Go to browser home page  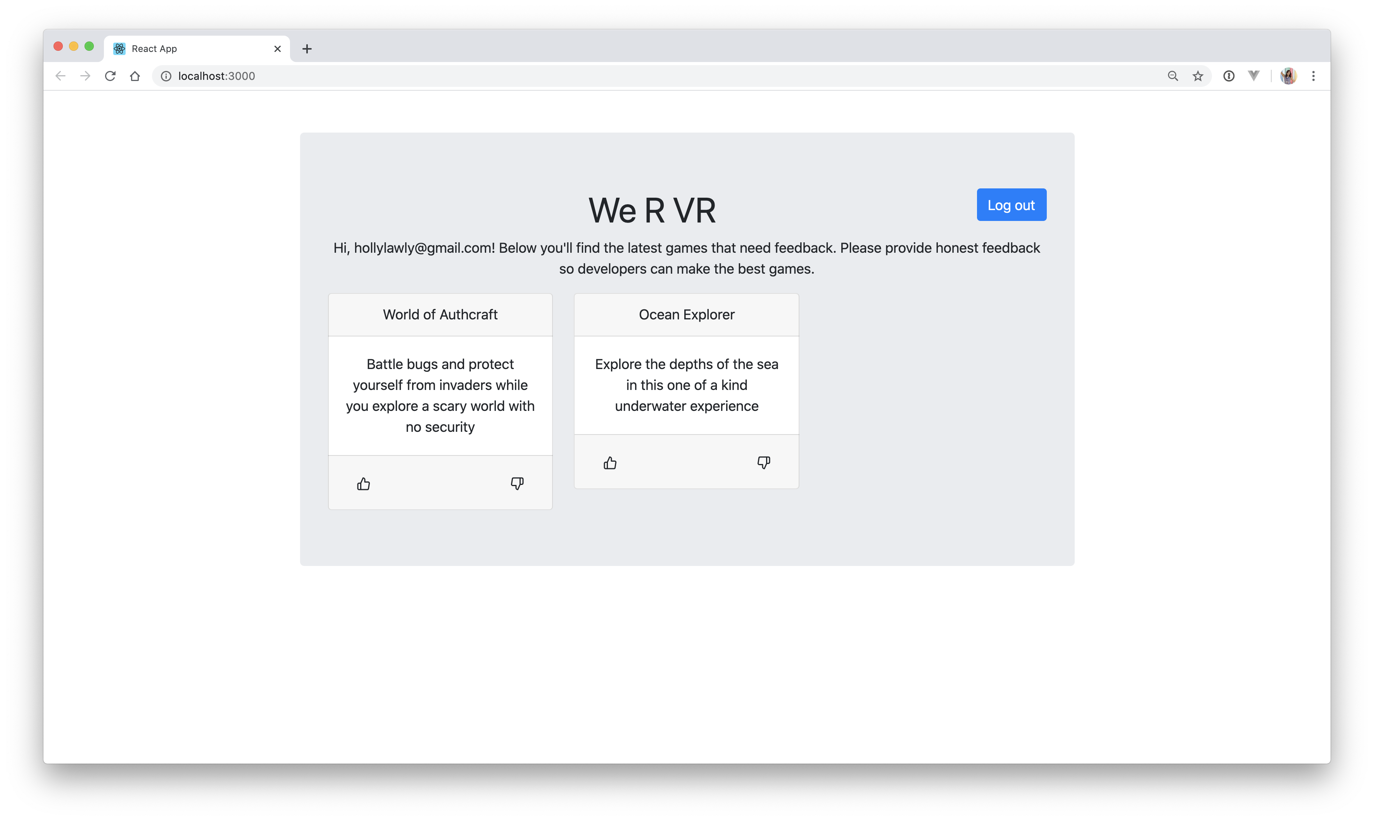[x=135, y=76]
